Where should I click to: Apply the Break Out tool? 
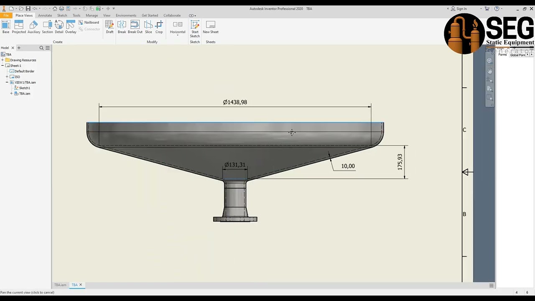135,27
